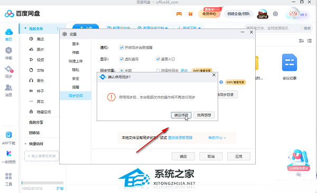317x193 pixels.
Task: Open the sort order dropdown icon
Action: point(301,41)
